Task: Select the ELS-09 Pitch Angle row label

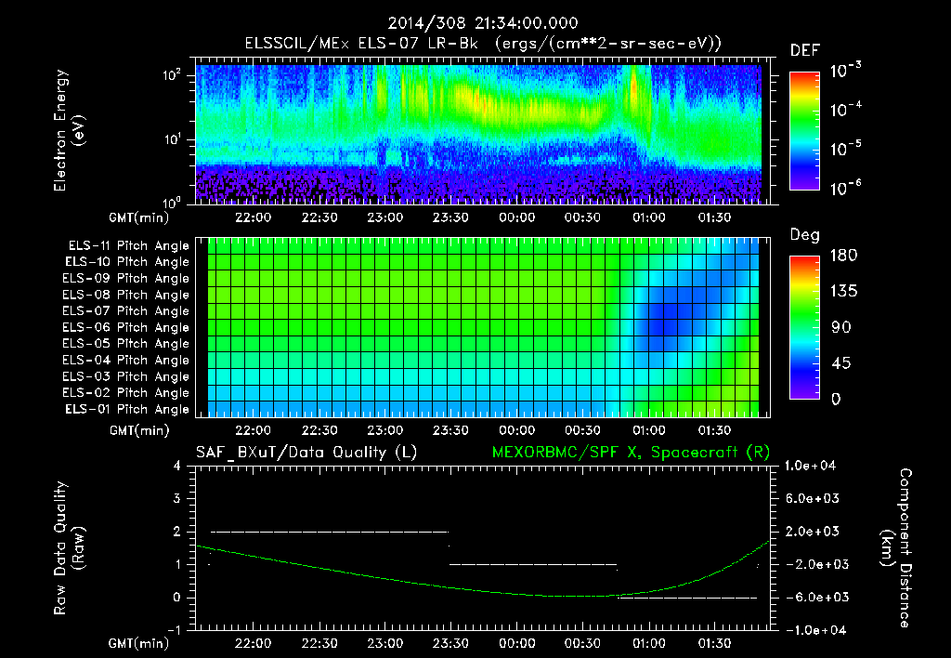Action: 126,279
